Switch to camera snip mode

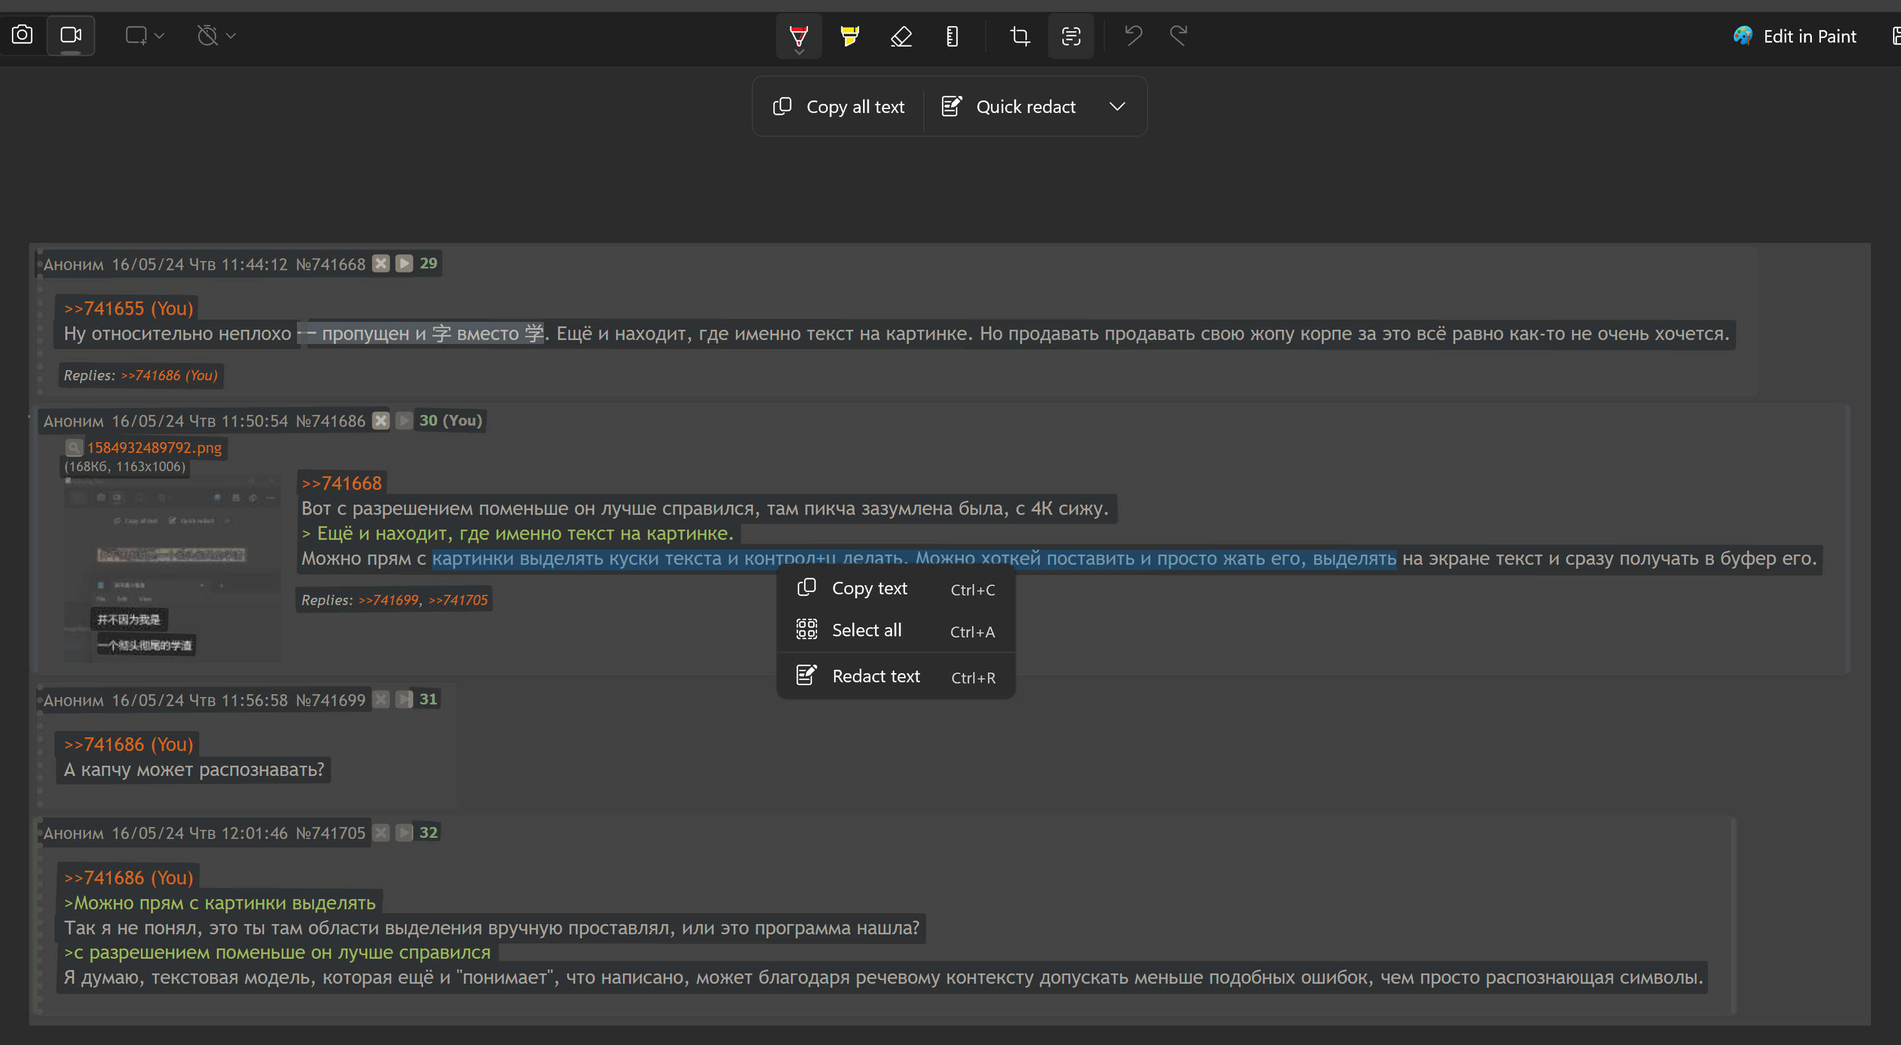(22, 35)
